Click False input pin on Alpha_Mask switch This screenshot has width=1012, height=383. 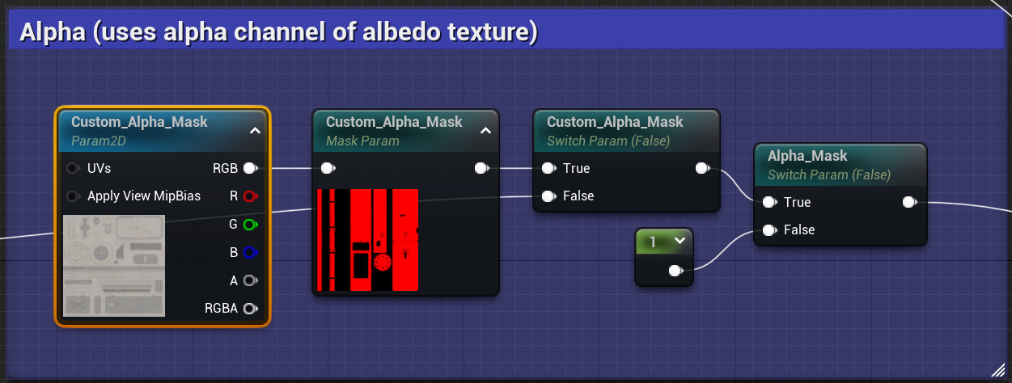[x=769, y=229]
